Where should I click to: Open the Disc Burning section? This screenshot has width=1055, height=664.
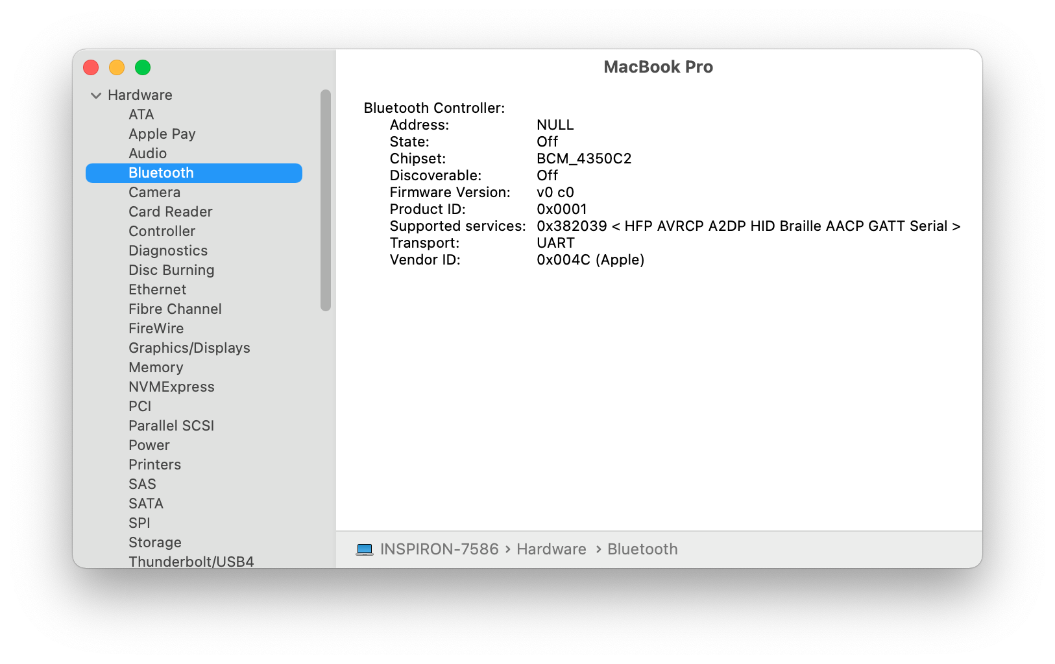coord(171,270)
